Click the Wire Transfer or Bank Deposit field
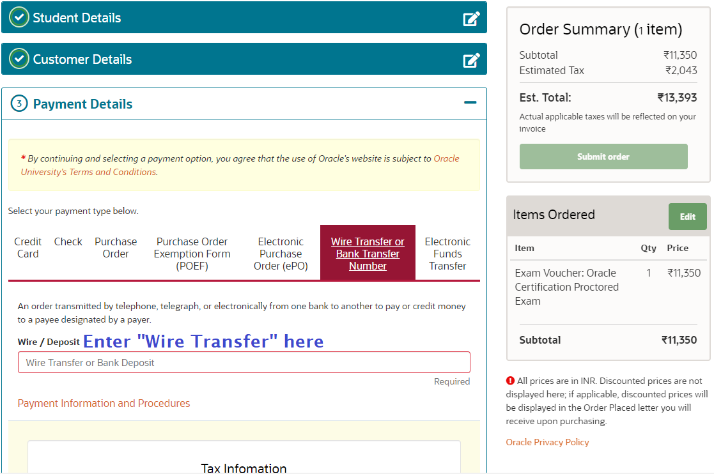Viewport: 714px width, 474px height. pyautogui.click(x=244, y=363)
